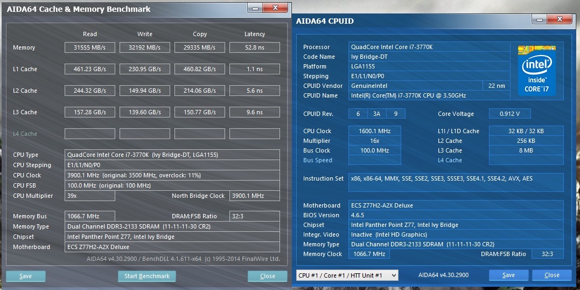The width and height of the screenshot is (580, 290).
Task: Click the empty Bus Speed field
Action: [x=374, y=160]
